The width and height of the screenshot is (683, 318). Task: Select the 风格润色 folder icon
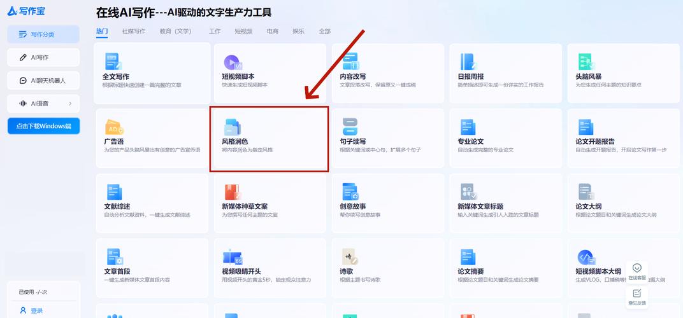(232, 127)
